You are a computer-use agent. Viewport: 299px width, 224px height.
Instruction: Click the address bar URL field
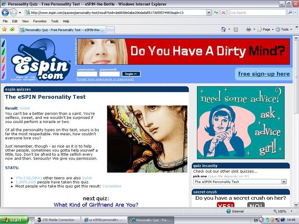coord(116,13)
